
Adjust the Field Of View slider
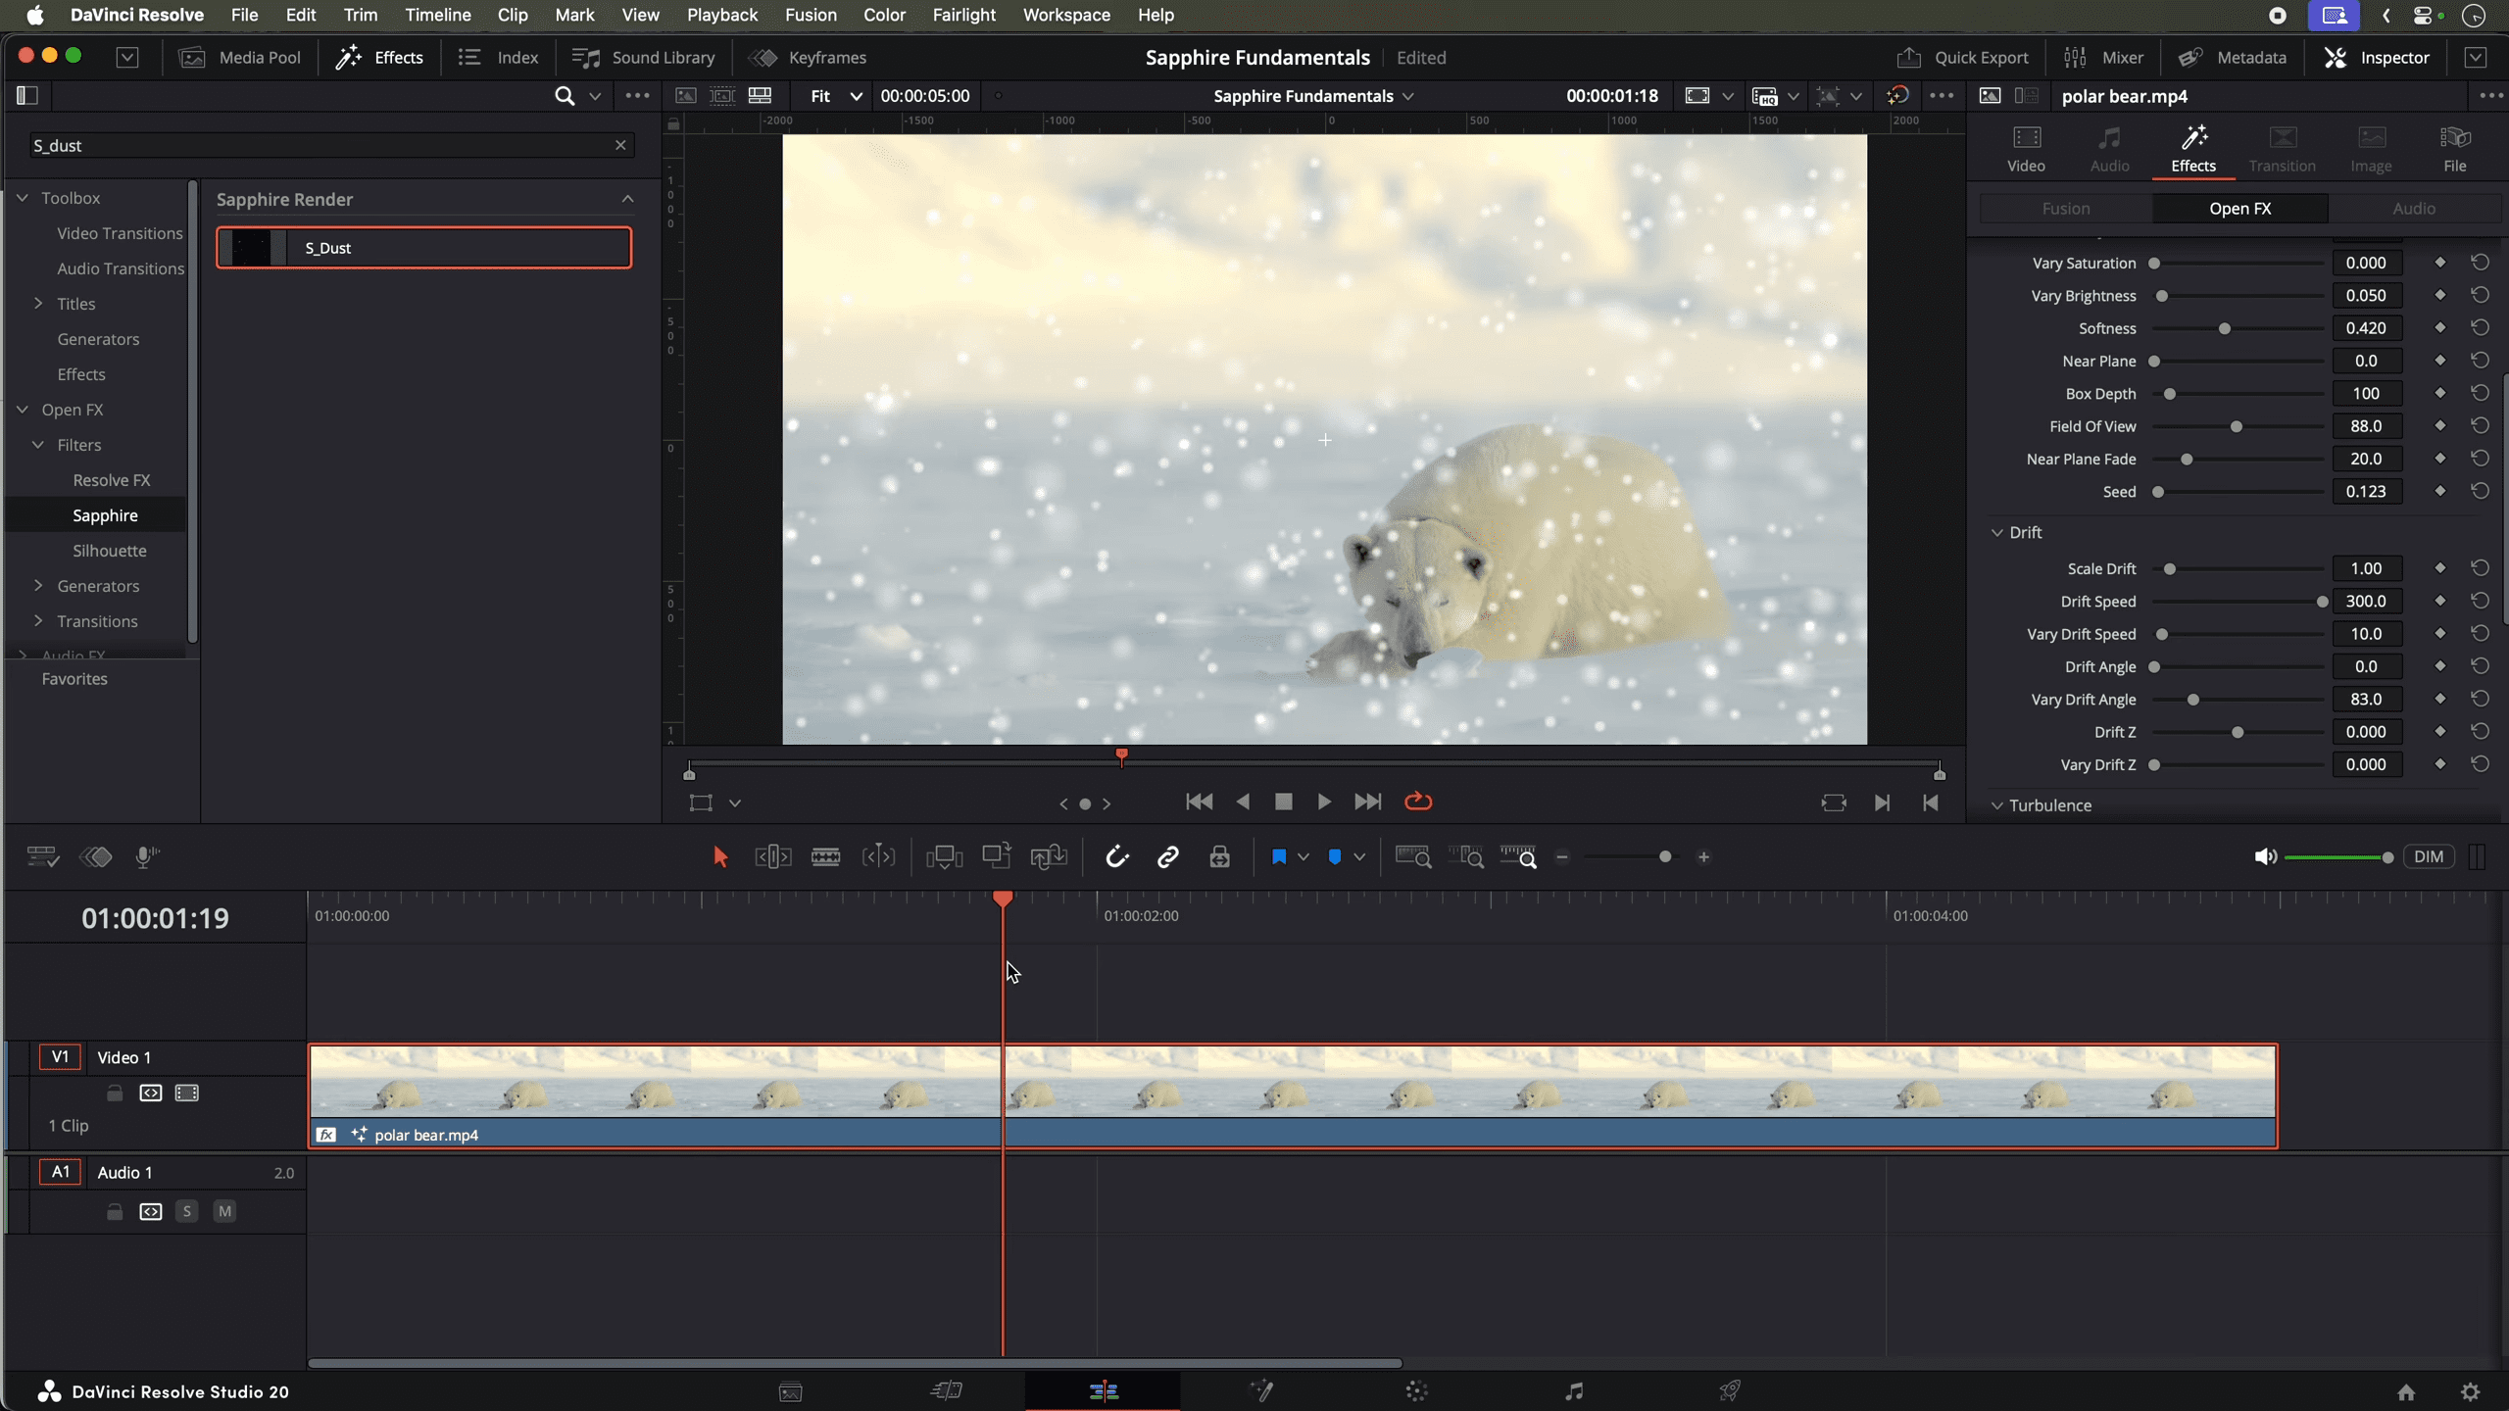2236,426
